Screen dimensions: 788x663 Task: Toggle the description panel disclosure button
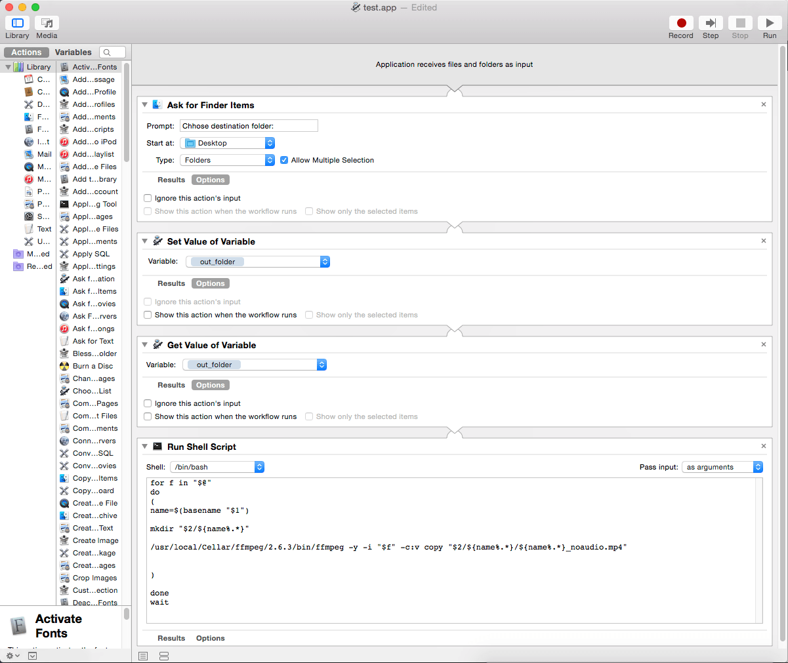tap(32, 656)
